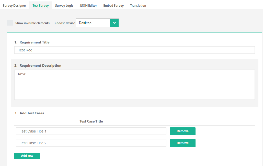Viewport: 263px width, 166px height.
Task: Focus the Requirement Description text area
Action: (x=134, y=85)
